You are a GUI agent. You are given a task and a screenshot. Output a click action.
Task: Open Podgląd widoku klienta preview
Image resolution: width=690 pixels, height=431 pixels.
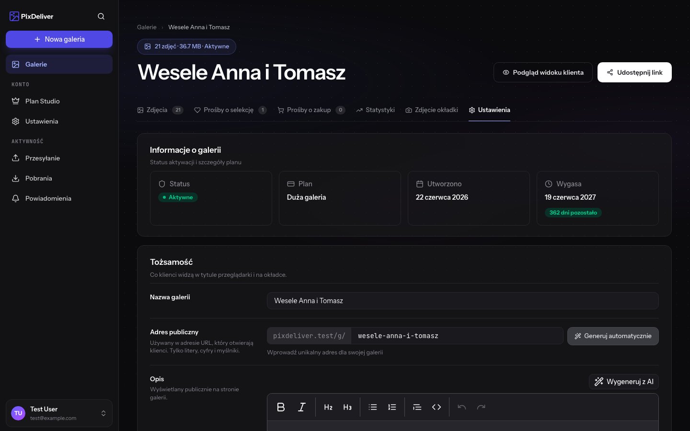(543, 72)
